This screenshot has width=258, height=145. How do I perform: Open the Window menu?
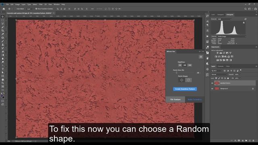coord(56,4)
